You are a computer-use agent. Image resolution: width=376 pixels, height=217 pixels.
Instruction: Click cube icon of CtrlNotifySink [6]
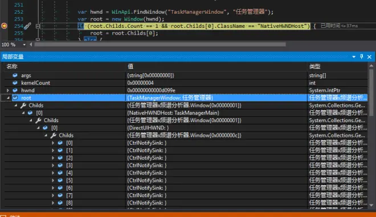(60, 188)
